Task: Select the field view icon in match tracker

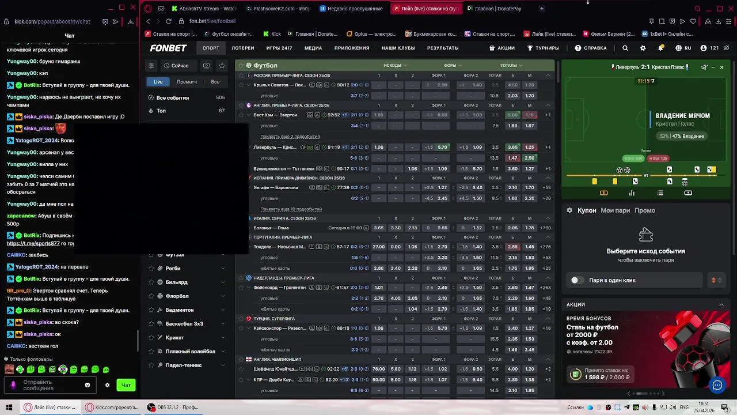Action: pyautogui.click(x=603, y=193)
